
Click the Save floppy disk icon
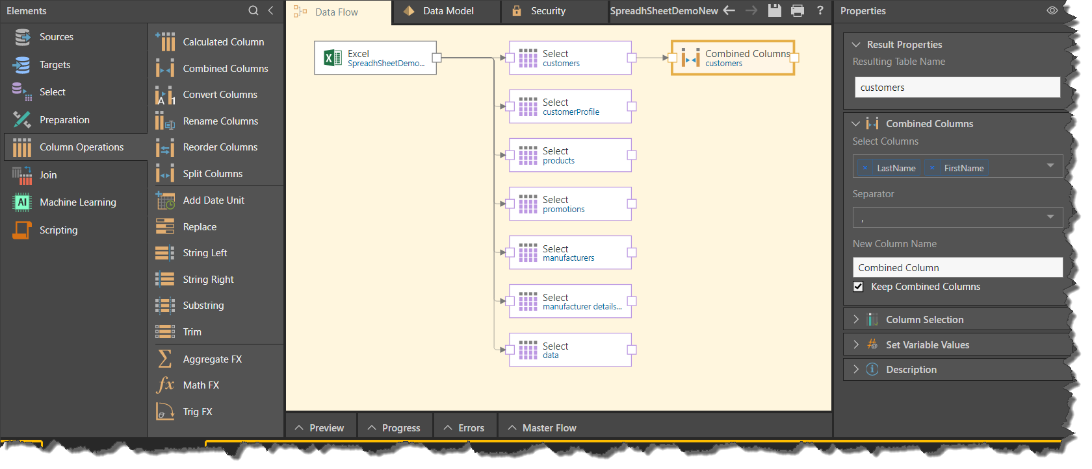[774, 10]
